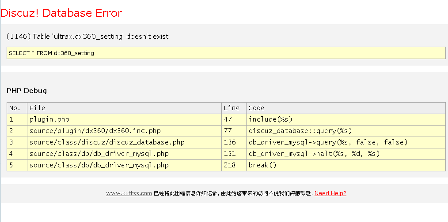Click the Line column header
This screenshot has height=222, width=448.
(x=234, y=108)
